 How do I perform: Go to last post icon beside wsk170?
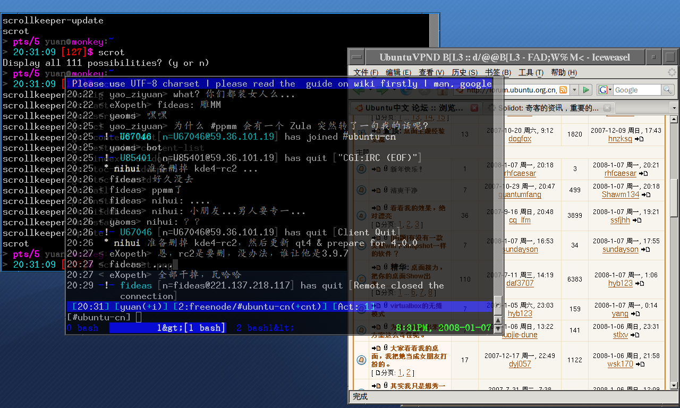click(640, 364)
